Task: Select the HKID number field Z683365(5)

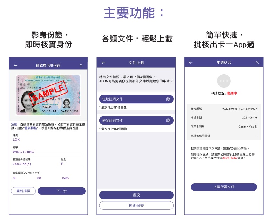Action: pyautogui.click(x=35, y=164)
